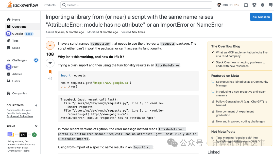Open Articles in sidebar

[x=17, y=74]
